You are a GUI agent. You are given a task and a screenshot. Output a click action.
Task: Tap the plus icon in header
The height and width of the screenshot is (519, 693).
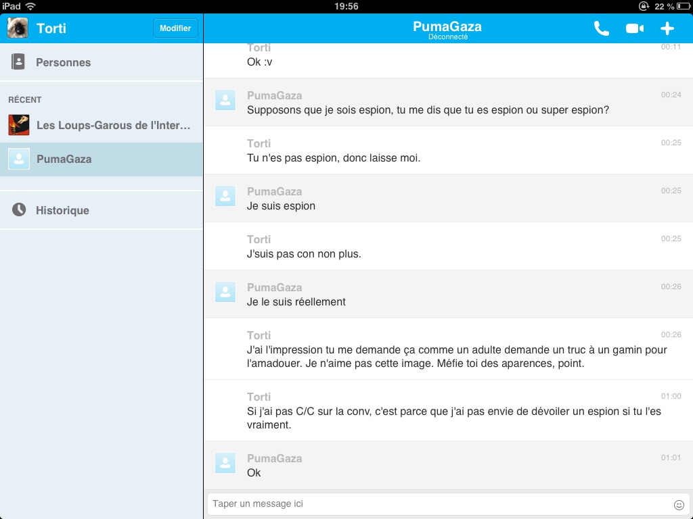pyautogui.click(x=667, y=28)
